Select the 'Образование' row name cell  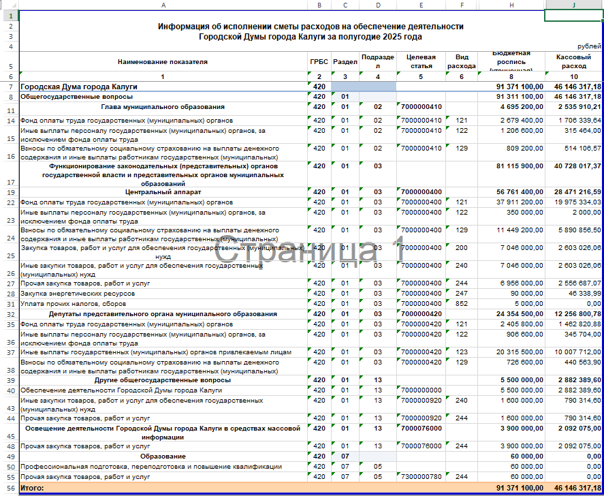point(163,456)
